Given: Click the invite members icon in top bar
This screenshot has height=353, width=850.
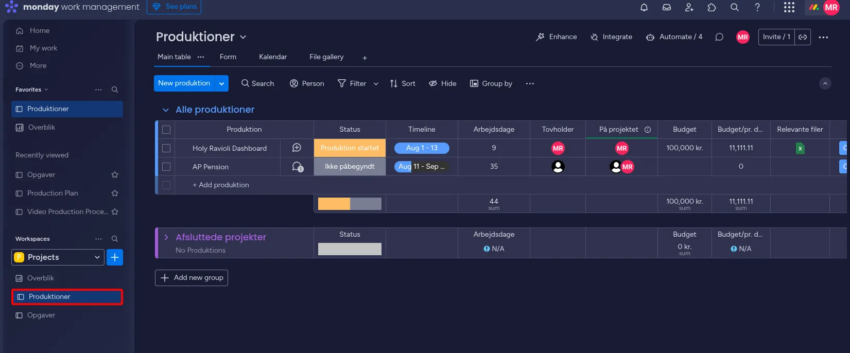Looking at the screenshot, I should [x=689, y=7].
